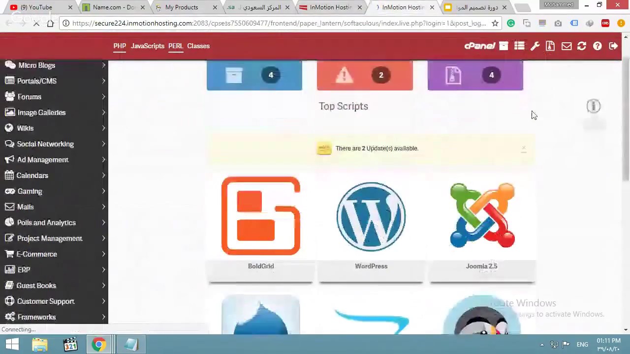
Task: Open File Explorer from the taskbar
Action: (40, 344)
